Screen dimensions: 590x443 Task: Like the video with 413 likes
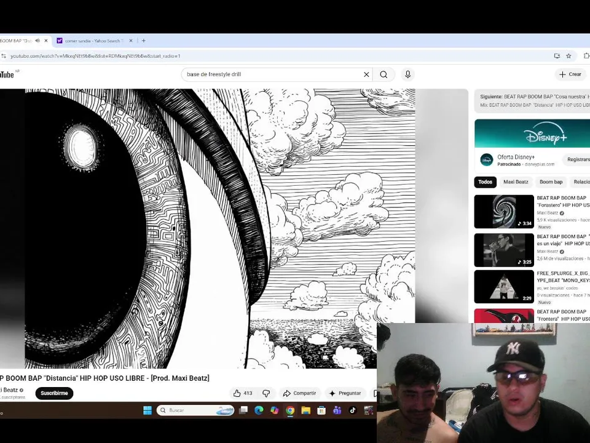[243, 393]
